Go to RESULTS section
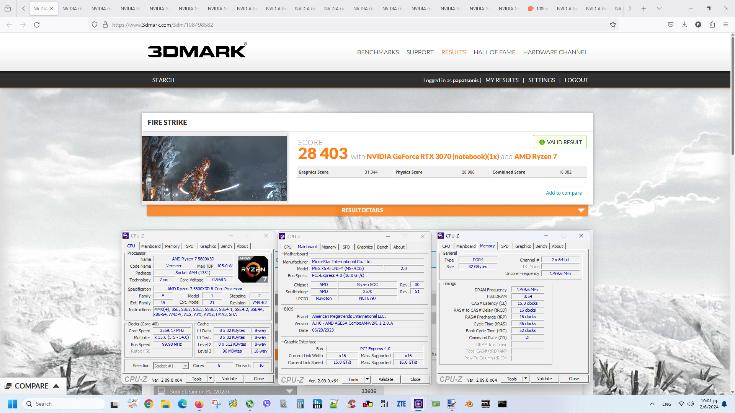This screenshot has height=413, width=735. click(x=454, y=52)
